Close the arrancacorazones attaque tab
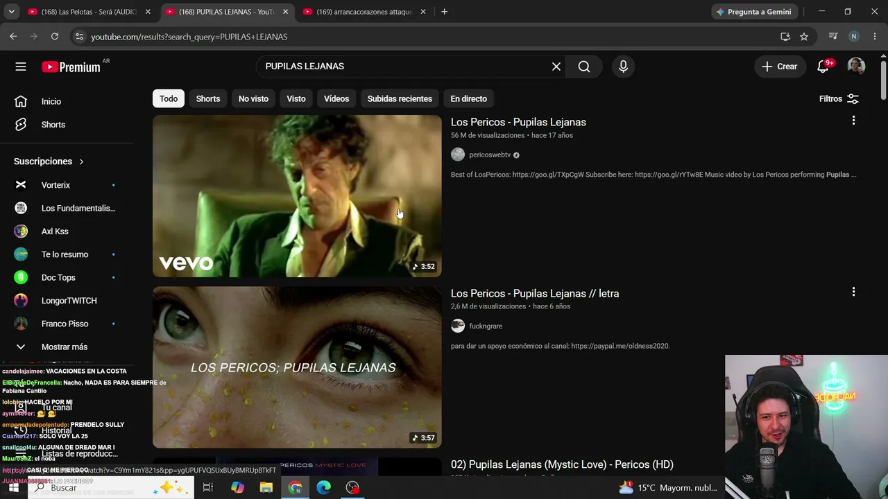 (422, 12)
